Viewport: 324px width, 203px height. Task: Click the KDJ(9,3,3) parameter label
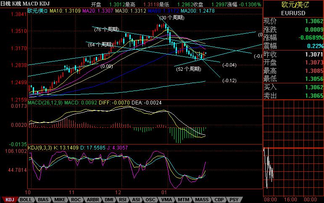(40, 148)
